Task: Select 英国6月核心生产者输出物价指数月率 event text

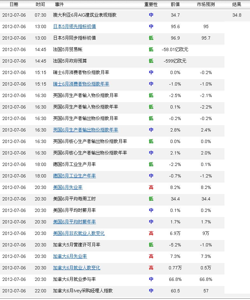Action: pos(90,141)
